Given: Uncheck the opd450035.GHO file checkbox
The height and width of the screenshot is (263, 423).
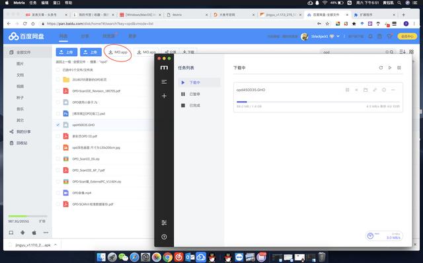Looking at the screenshot, I should pos(58,125).
